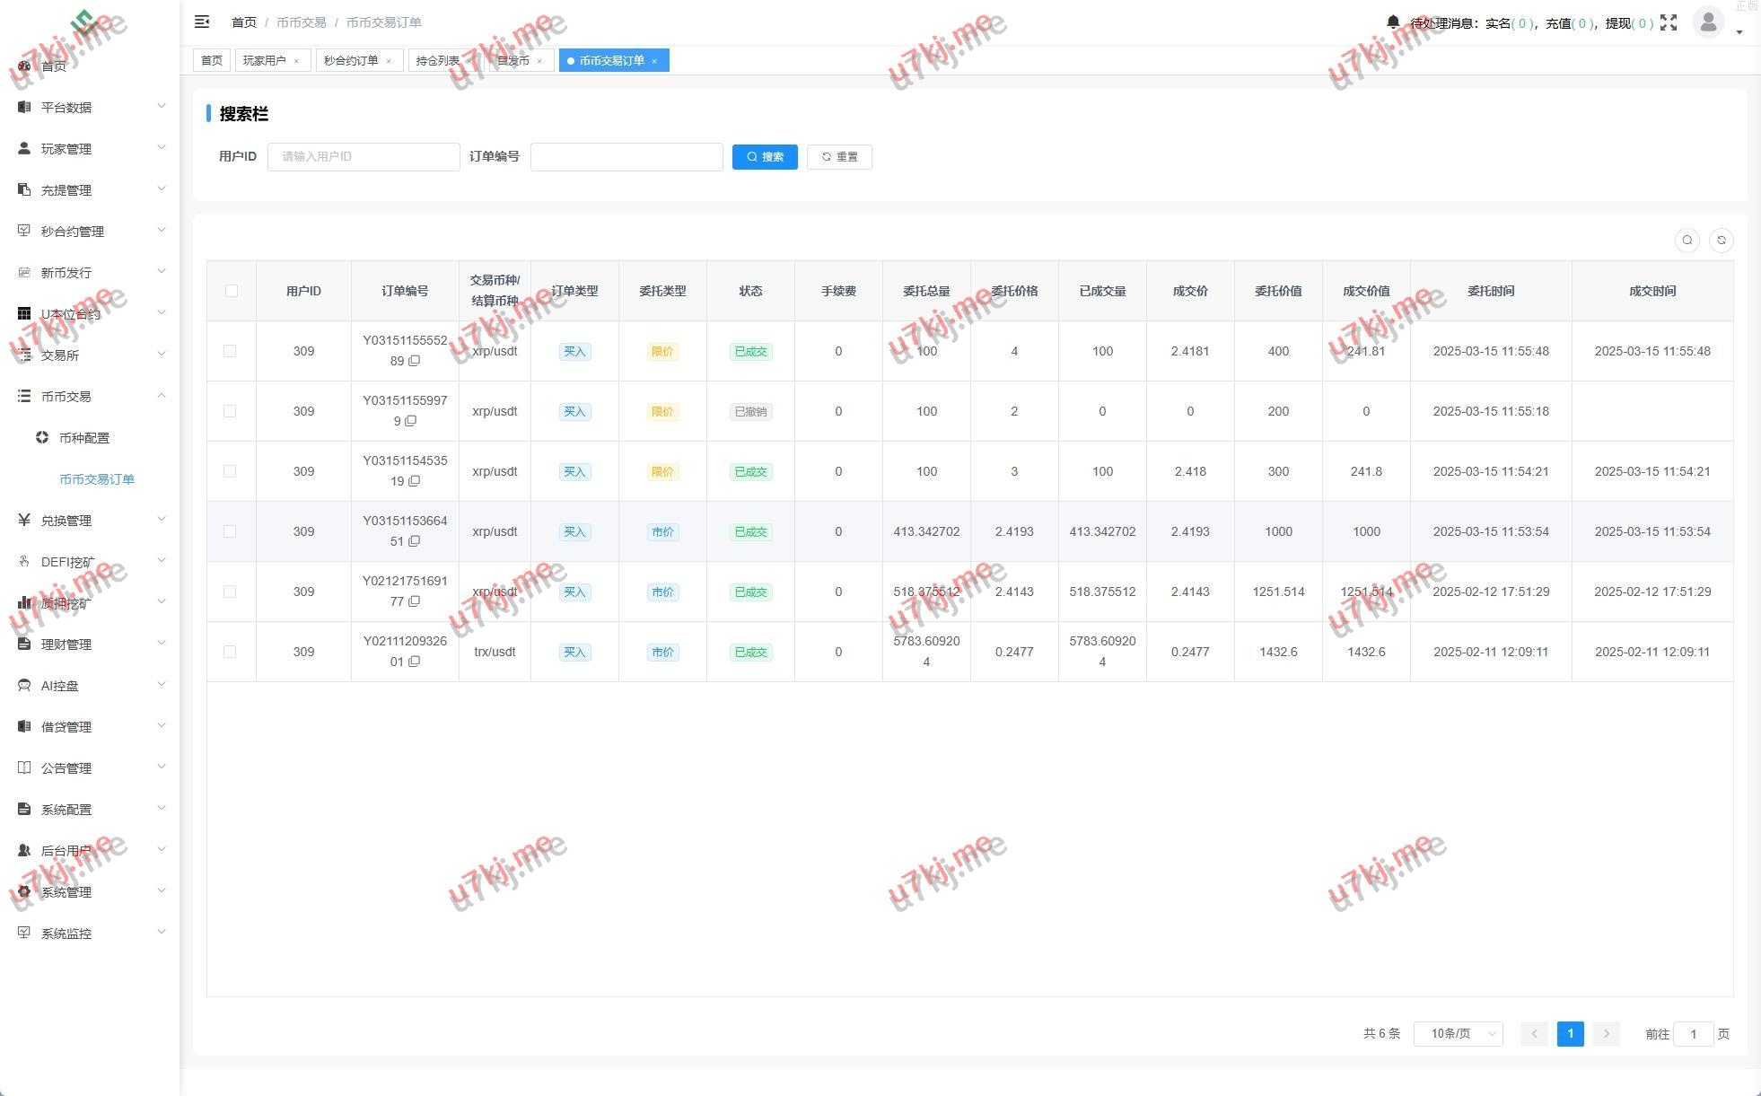The image size is (1761, 1096).
Task: Open the 10条/页 page size dropdown
Action: (1458, 1034)
